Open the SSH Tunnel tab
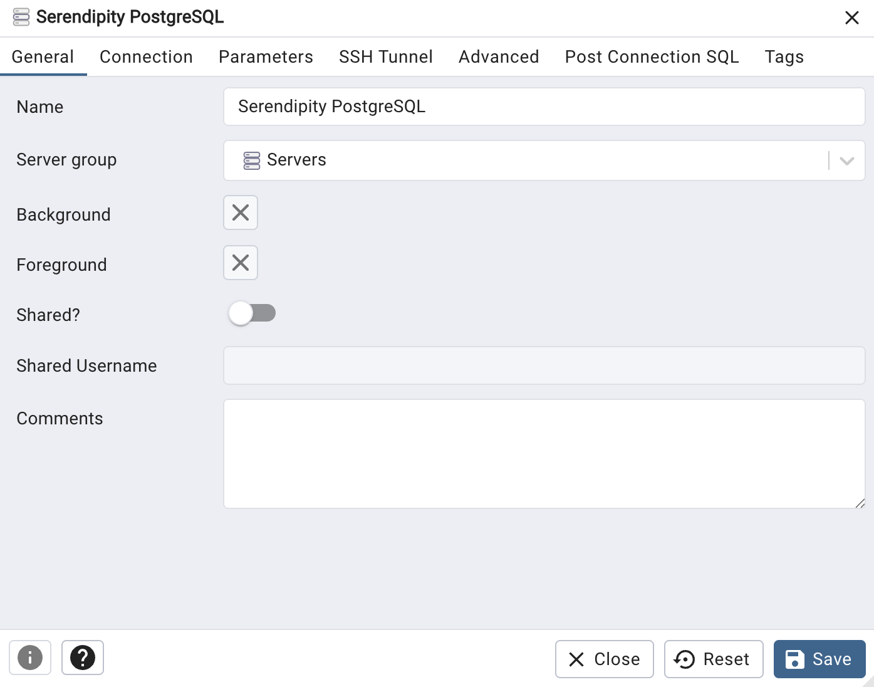 pos(386,57)
